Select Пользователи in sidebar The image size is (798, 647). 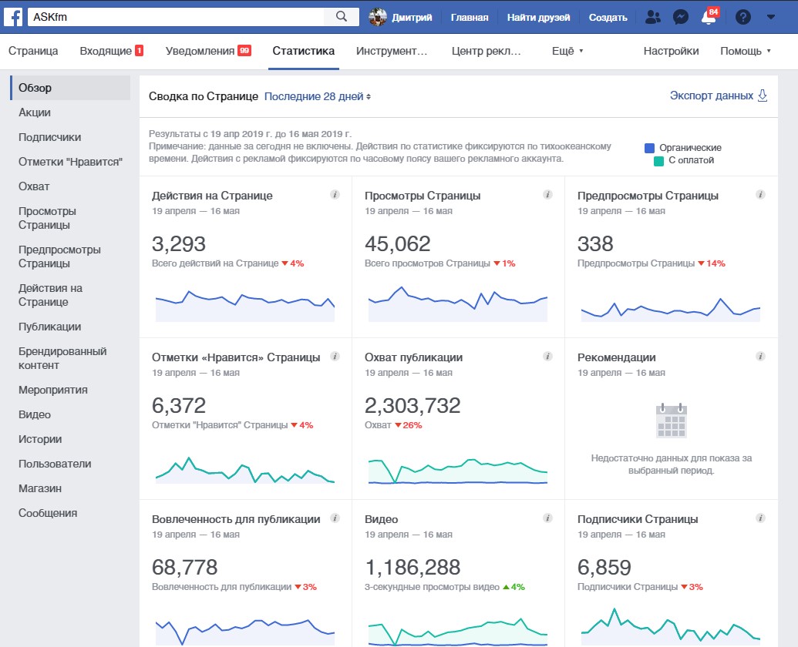tap(55, 464)
